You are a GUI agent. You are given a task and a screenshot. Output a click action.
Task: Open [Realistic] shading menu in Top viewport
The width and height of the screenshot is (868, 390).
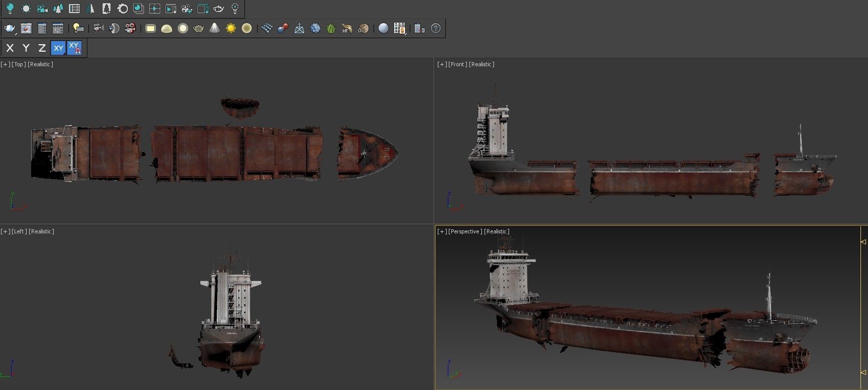[40, 64]
